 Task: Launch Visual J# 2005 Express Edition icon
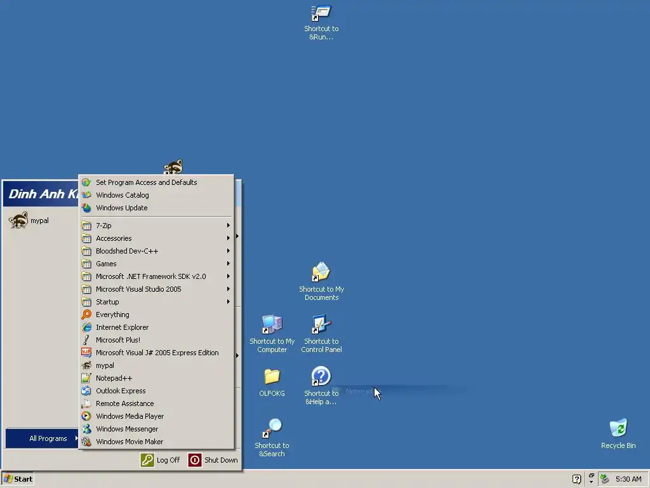pyautogui.click(x=86, y=353)
